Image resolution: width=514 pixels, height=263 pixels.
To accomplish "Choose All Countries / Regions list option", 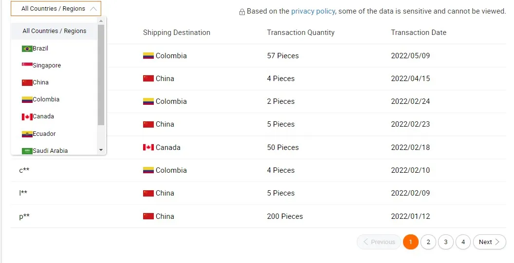I will point(54,31).
